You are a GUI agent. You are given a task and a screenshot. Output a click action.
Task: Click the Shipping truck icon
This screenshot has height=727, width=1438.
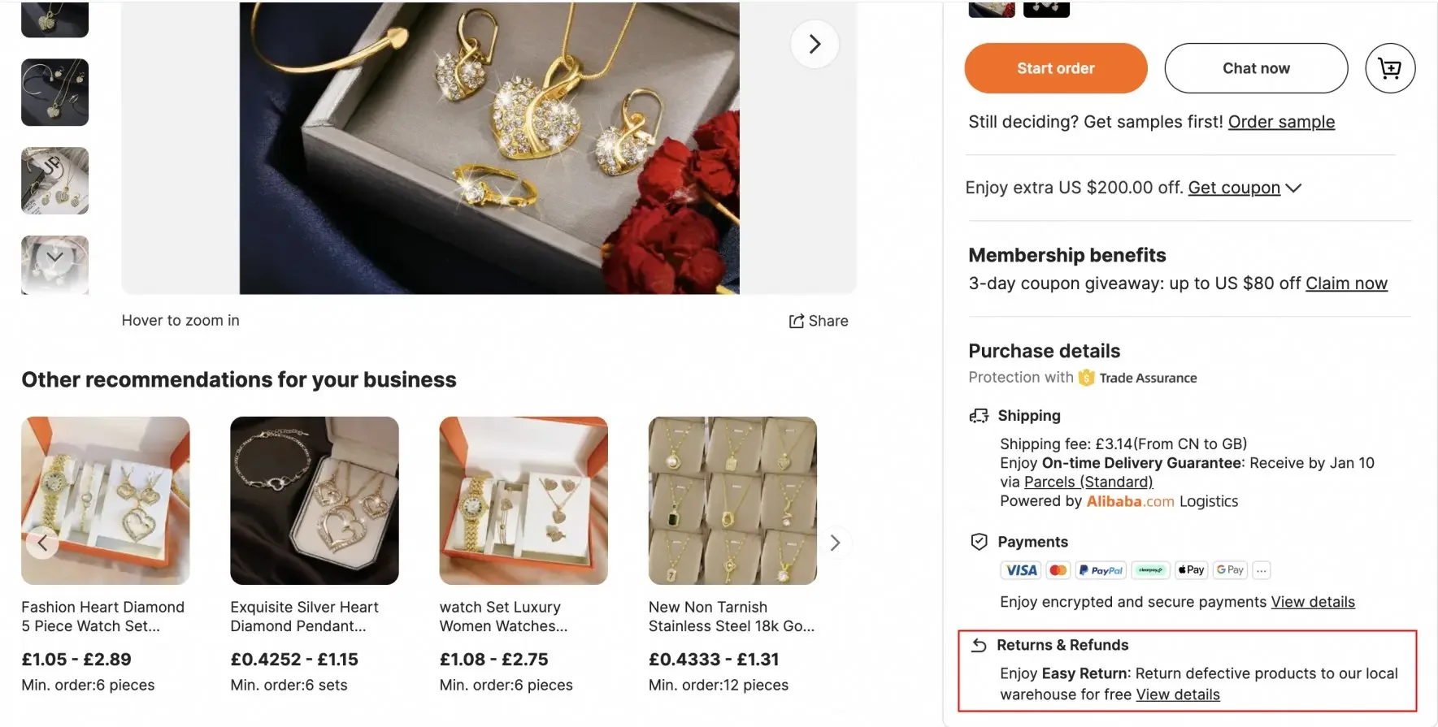click(x=979, y=415)
